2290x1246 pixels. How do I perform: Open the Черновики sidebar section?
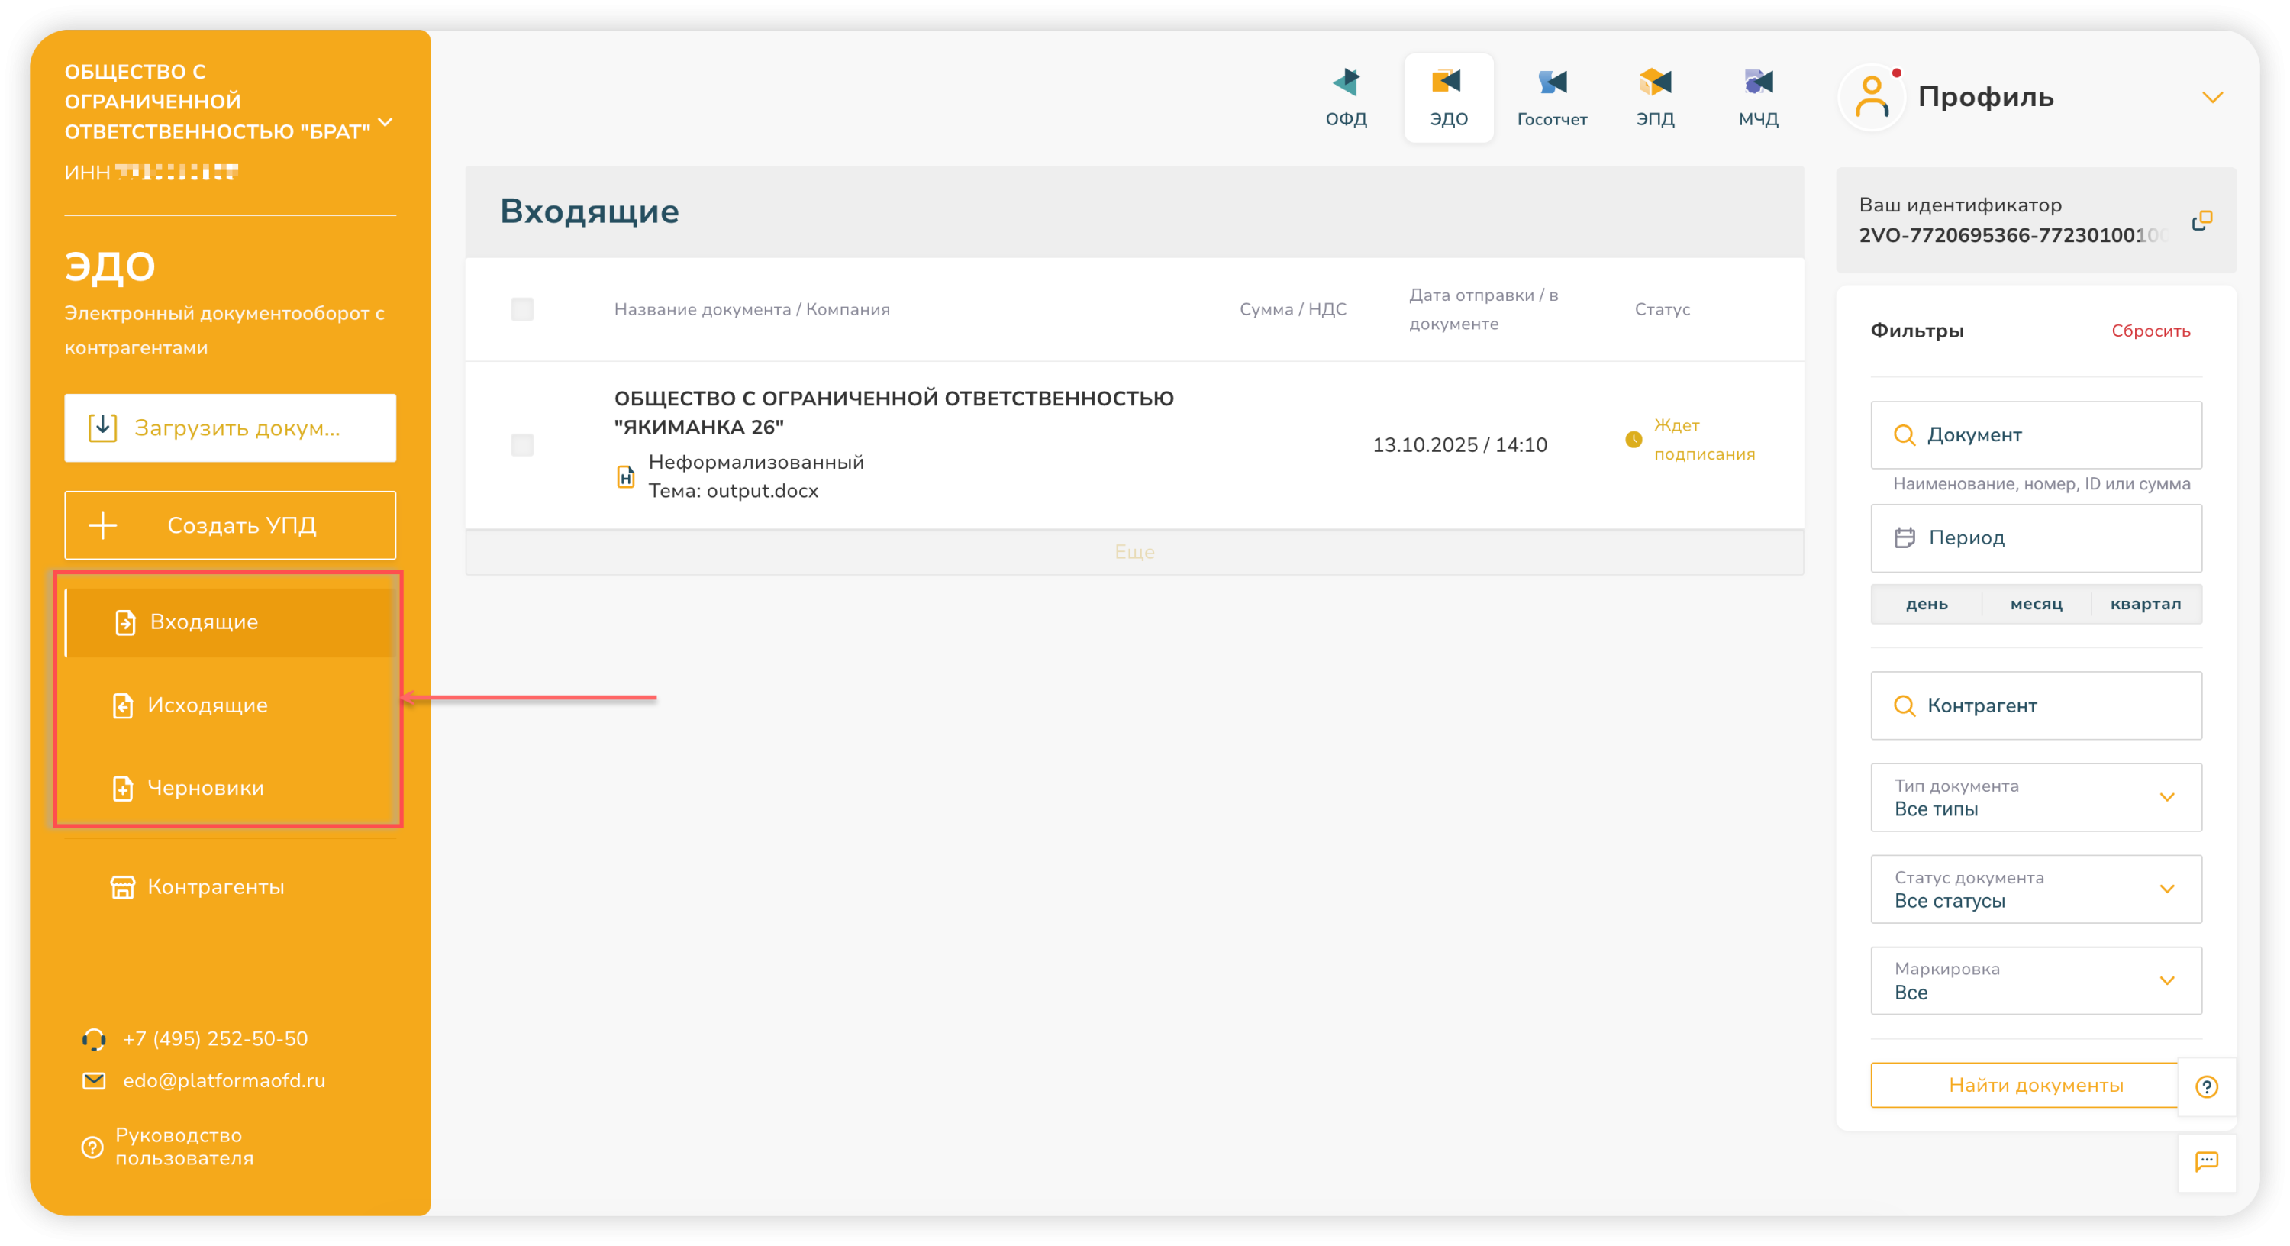[x=205, y=788]
